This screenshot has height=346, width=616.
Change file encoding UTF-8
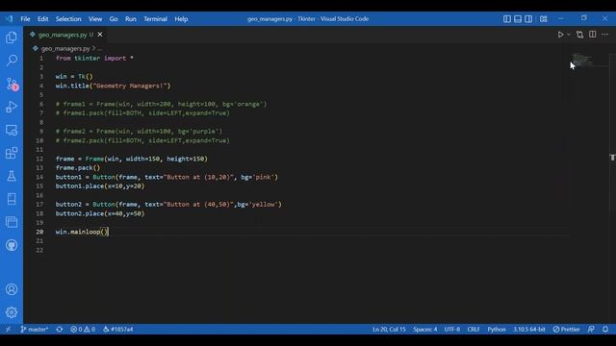(x=451, y=329)
